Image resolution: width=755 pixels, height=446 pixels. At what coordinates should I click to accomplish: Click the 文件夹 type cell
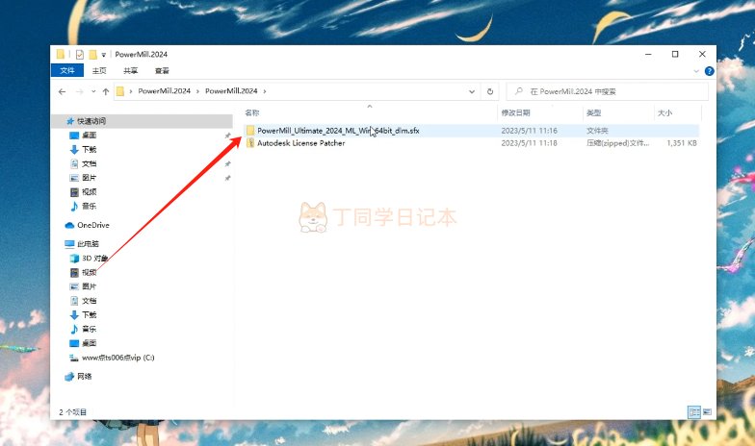(597, 131)
